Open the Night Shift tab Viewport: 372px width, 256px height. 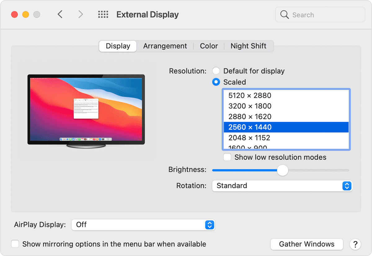point(248,46)
